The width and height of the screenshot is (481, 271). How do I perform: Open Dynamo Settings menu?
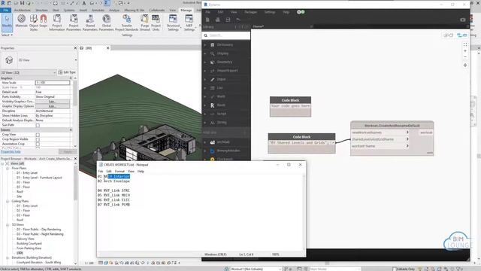tap(270, 12)
